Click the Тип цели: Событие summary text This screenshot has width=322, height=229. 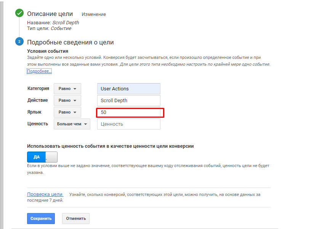pyautogui.click(x=49, y=28)
